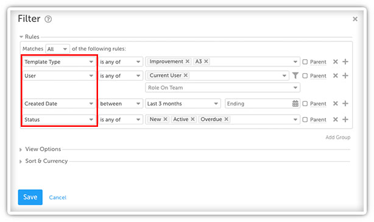The height and width of the screenshot is (222, 374).
Task: Check Parent box in Status row
Action: point(305,120)
